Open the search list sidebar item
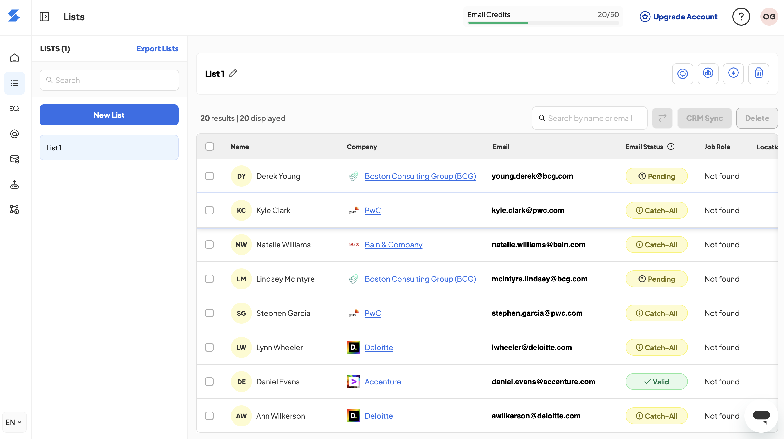The height and width of the screenshot is (439, 784). [x=14, y=109]
